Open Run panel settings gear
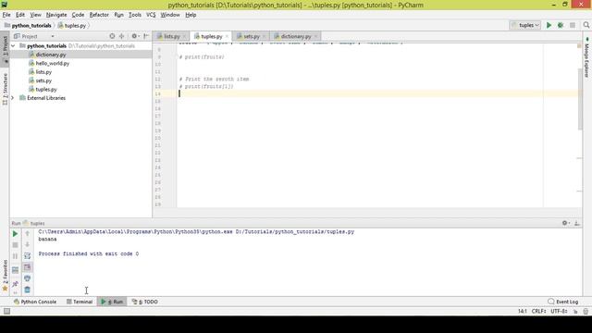This screenshot has height=333, width=592. click(565, 223)
